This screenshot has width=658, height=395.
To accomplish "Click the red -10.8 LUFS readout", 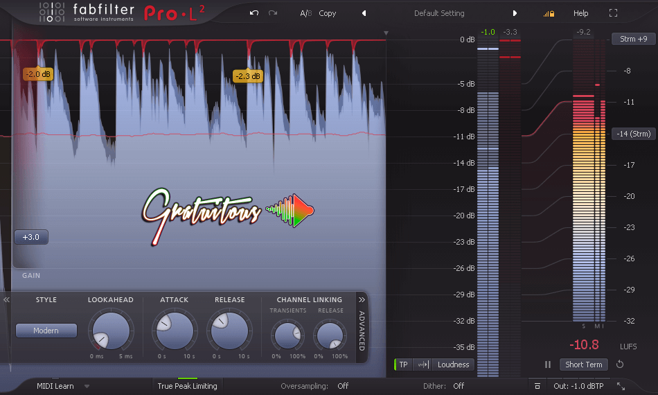I will pos(584,344).
